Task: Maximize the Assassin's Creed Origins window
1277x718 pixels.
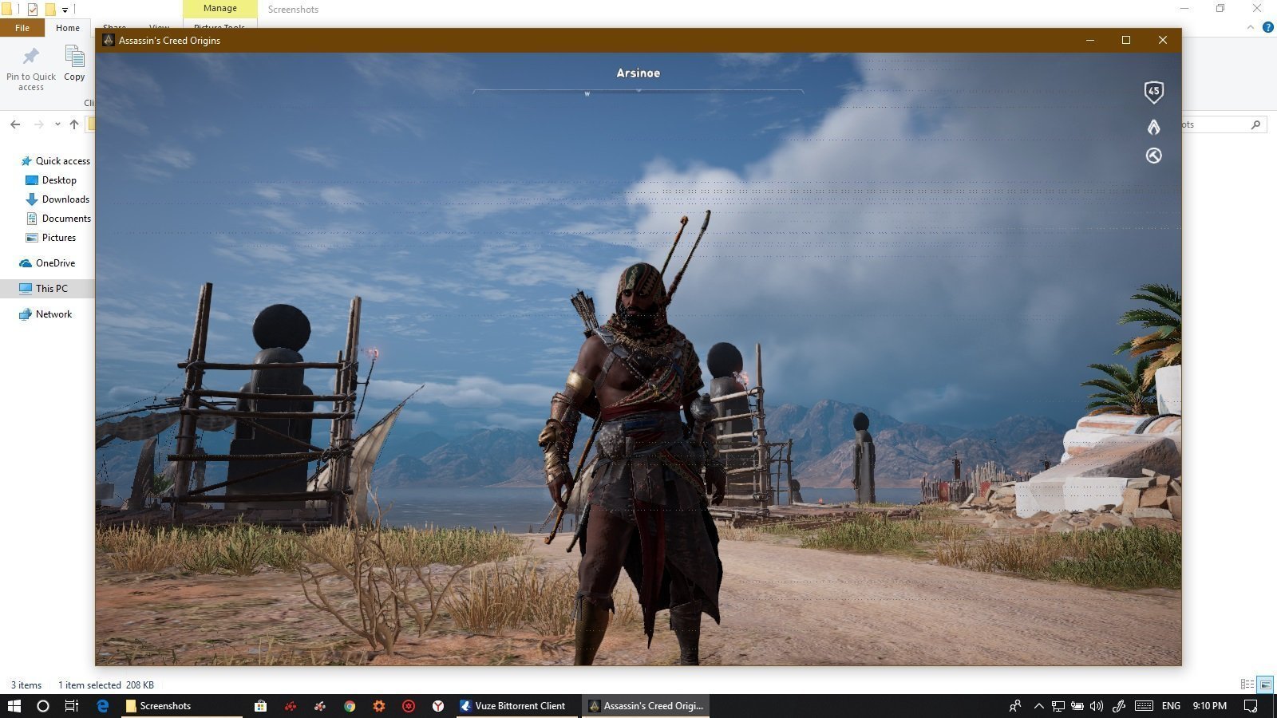Action: point(1126,40)
